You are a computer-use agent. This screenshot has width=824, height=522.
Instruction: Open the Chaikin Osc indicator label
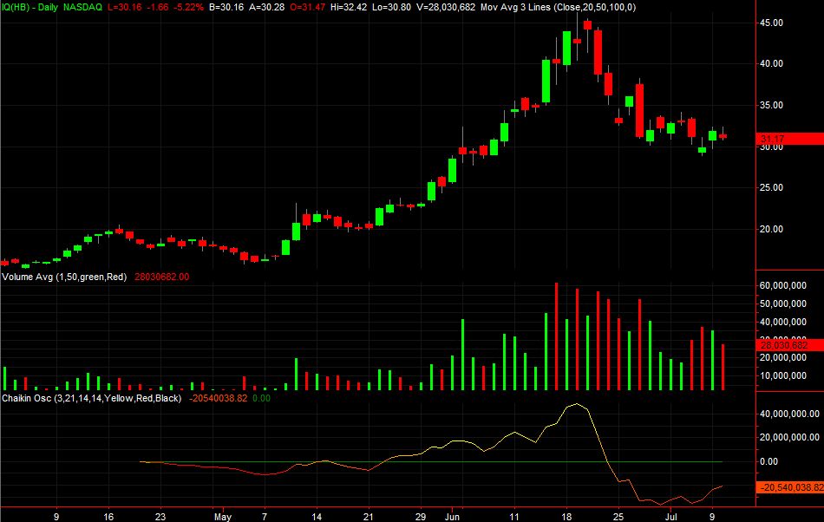click(x=91, y=398)
